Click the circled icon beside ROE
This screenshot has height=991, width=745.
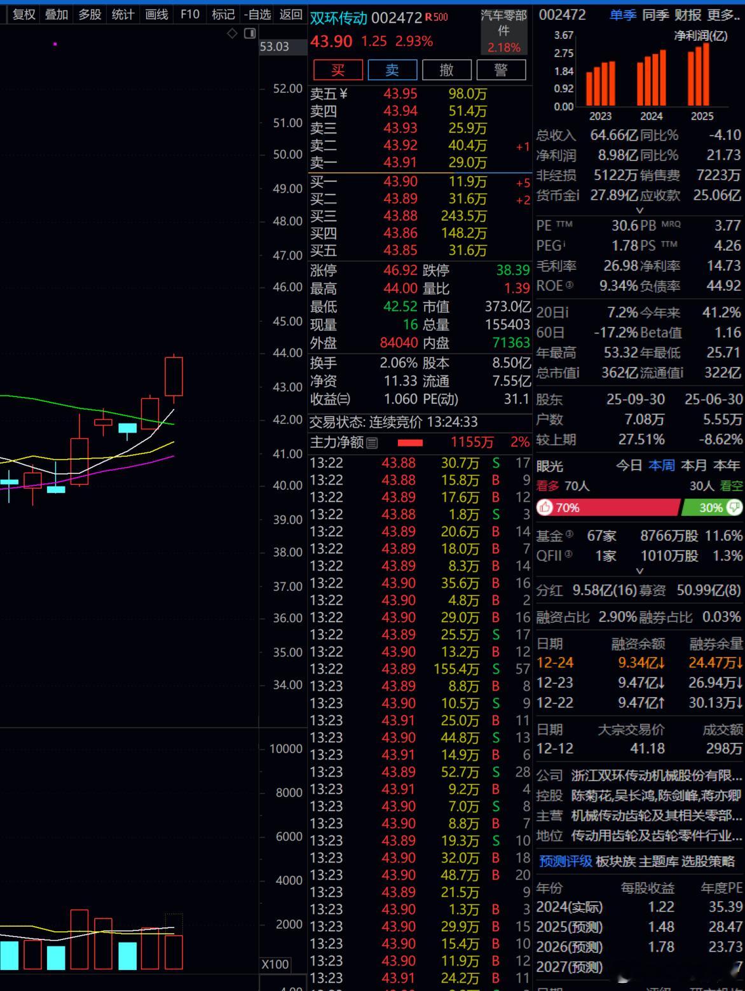point(570,285)
